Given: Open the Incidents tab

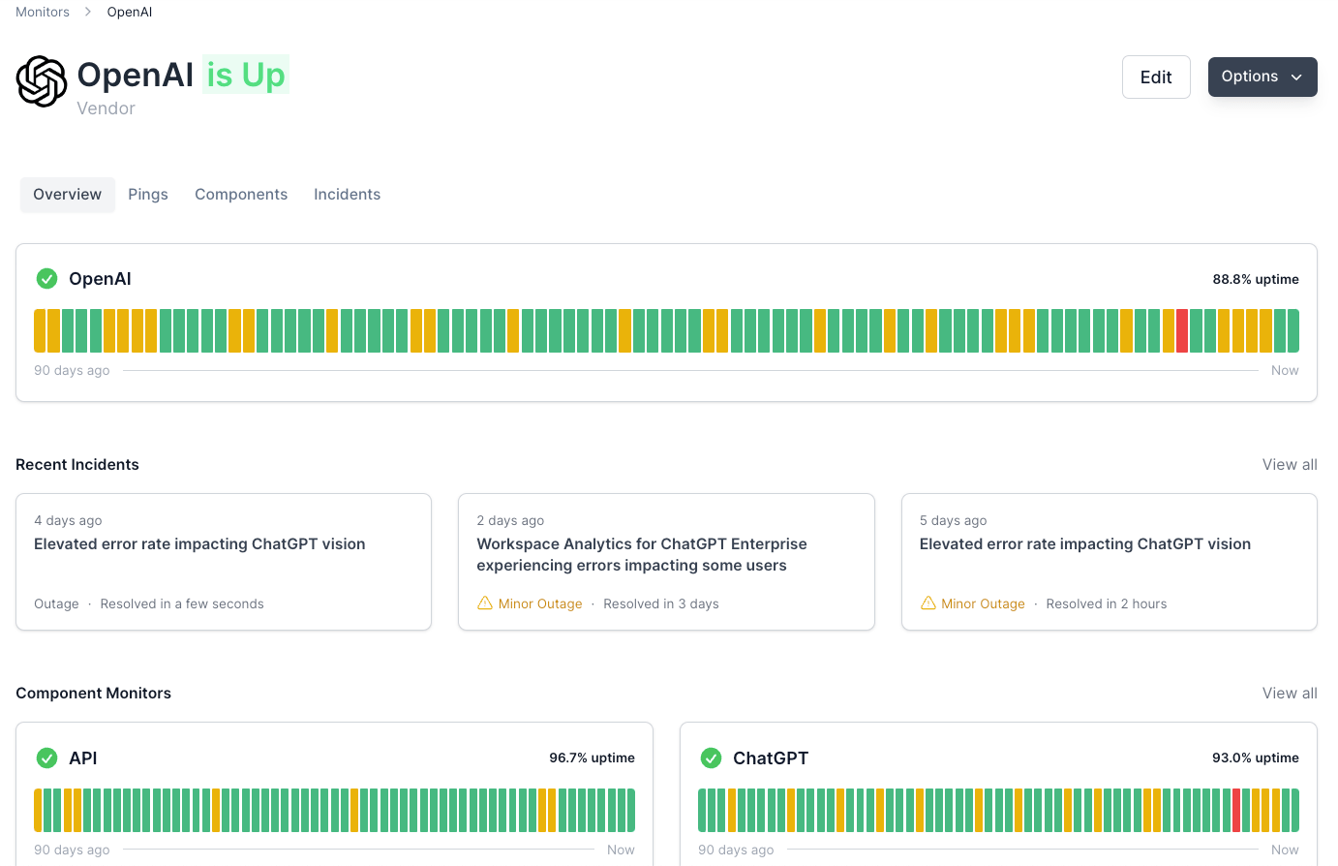Looking at the screenshot, I should tap(347, 195).
